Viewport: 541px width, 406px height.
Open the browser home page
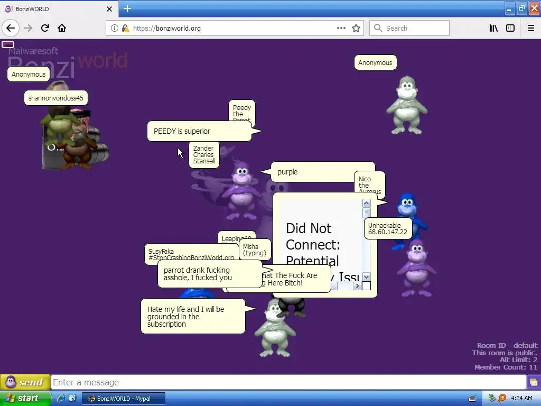pyautogui.click(x=62, y=28)
